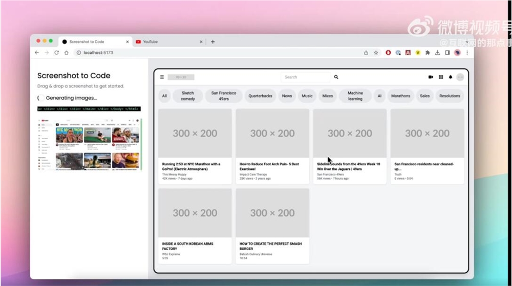
Task: Click the generated HTML code snippet bar
Action: (89, 109)
